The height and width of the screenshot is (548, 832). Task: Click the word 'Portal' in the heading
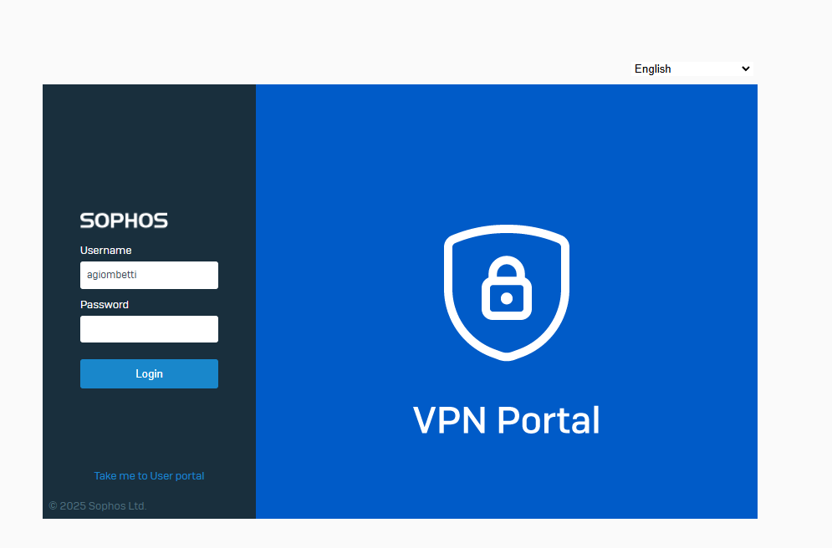pos(549,420)
